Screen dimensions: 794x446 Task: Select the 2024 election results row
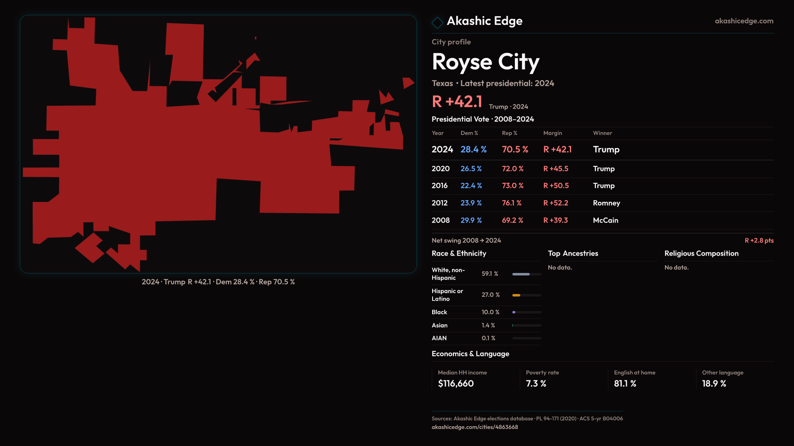[x=602, y=149]
